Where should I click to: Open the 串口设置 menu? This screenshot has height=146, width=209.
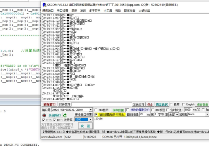(x=62, y=10)
